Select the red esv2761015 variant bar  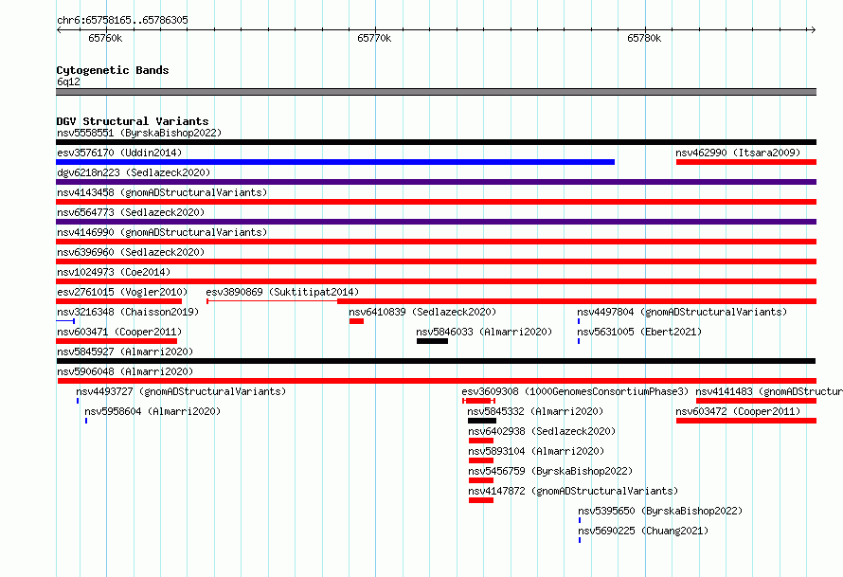pyautogui.click(x=118, y=301)
